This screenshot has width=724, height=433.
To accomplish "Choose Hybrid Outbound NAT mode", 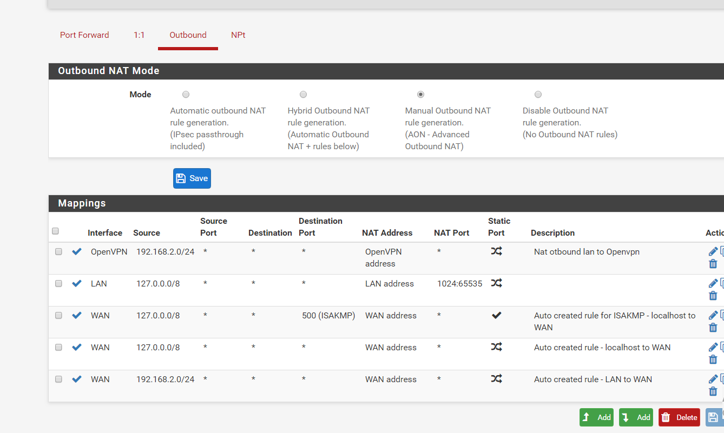I will tap(304, 95).
